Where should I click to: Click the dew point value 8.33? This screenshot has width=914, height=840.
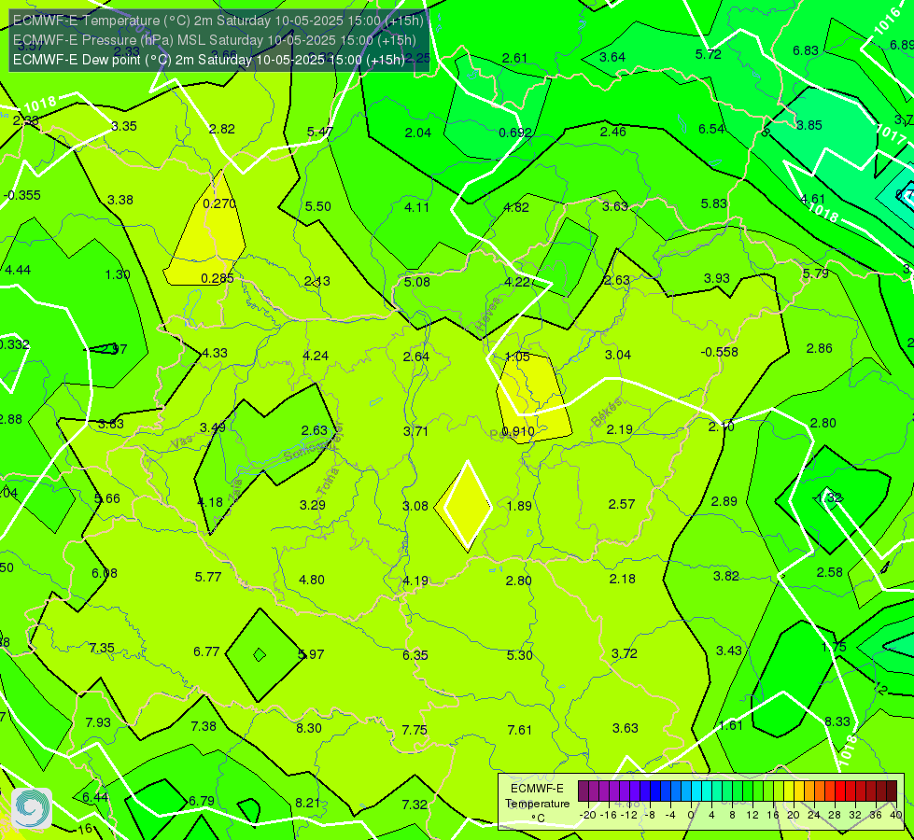click(x=837, y=721)
